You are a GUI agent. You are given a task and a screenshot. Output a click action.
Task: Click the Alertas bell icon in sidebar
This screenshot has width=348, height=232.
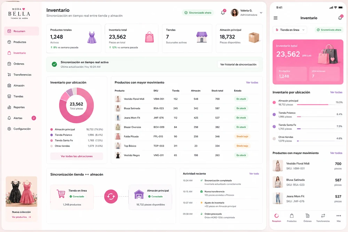click(9, 118)
